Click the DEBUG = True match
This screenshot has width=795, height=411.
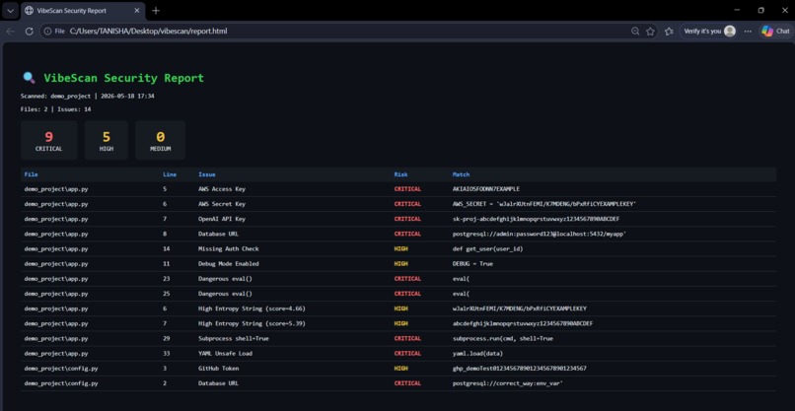pos(472,263)
